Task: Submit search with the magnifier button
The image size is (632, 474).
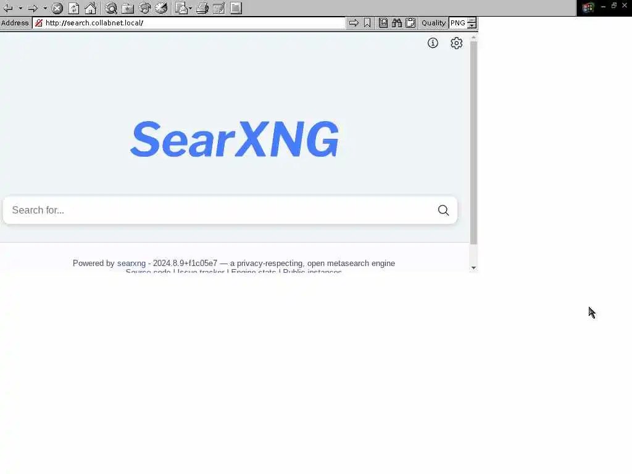Action: [x=443, y=210]
